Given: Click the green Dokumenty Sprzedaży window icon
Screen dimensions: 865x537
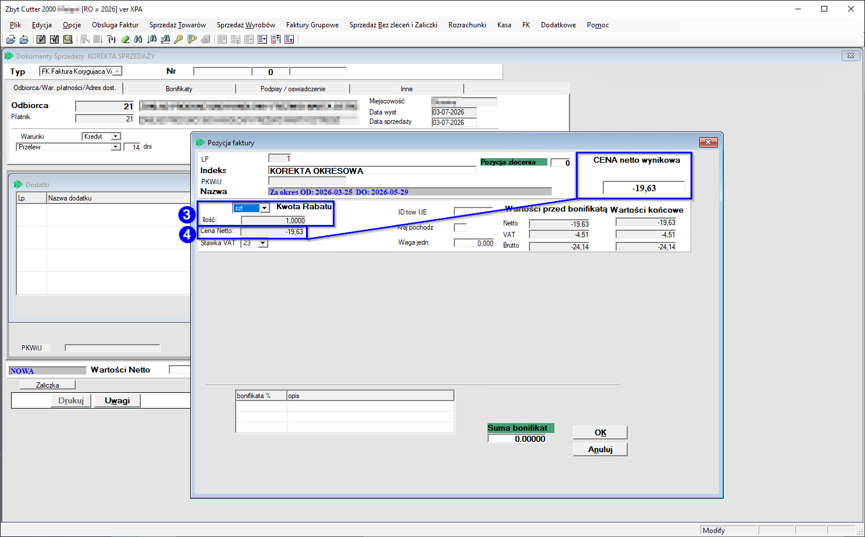Looking at the screenshot, I should (9, 56).
